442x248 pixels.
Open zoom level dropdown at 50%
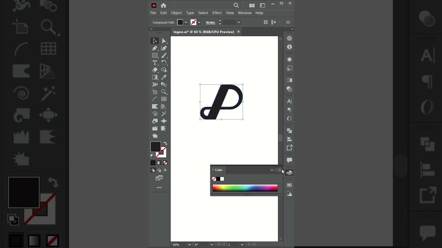(189, 245)
